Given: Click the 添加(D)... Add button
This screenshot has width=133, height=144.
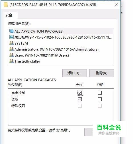Looking at the screenshot, I should coord(75,73).
